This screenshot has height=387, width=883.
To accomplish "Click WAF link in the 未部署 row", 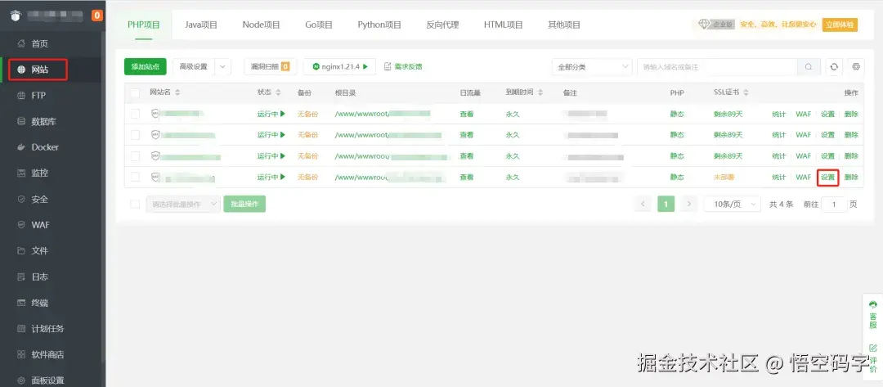I will 804,177.
